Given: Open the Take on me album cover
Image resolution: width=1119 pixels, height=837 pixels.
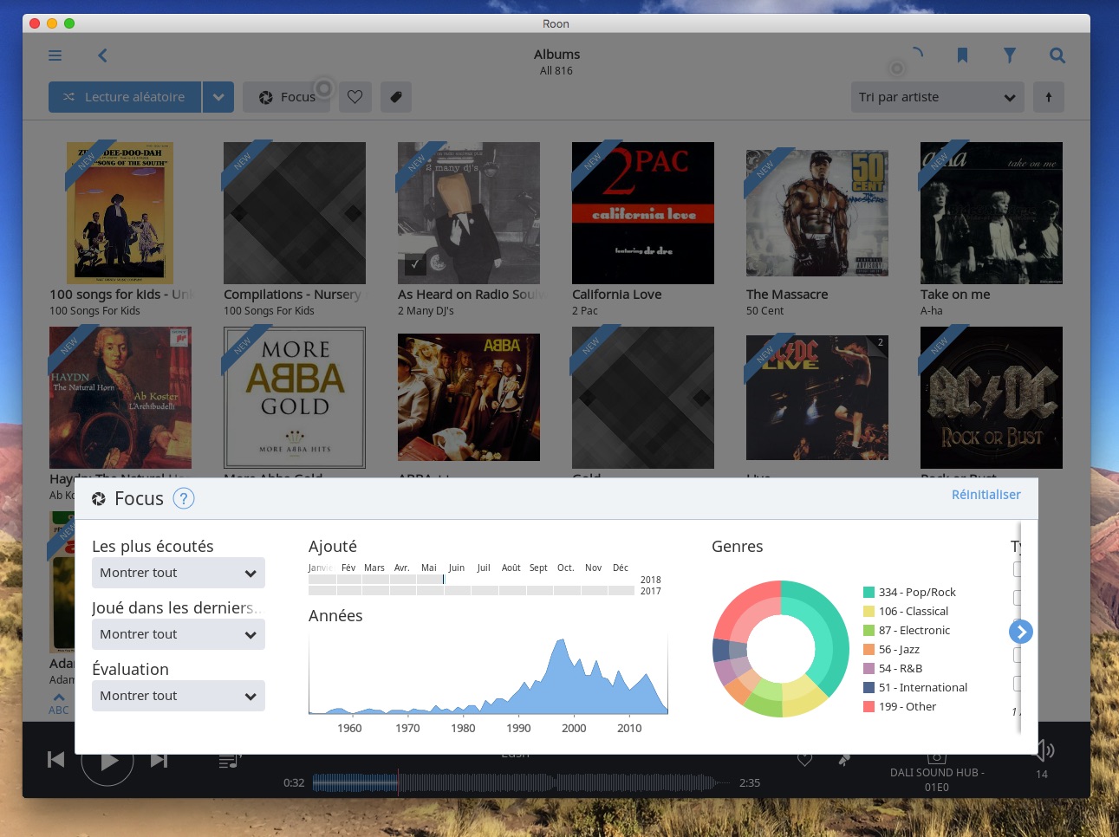Looking at the screenshot, I should coord(992,213).
